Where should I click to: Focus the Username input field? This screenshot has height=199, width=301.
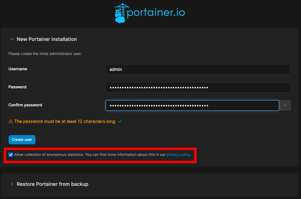click(x=198, y=69)
